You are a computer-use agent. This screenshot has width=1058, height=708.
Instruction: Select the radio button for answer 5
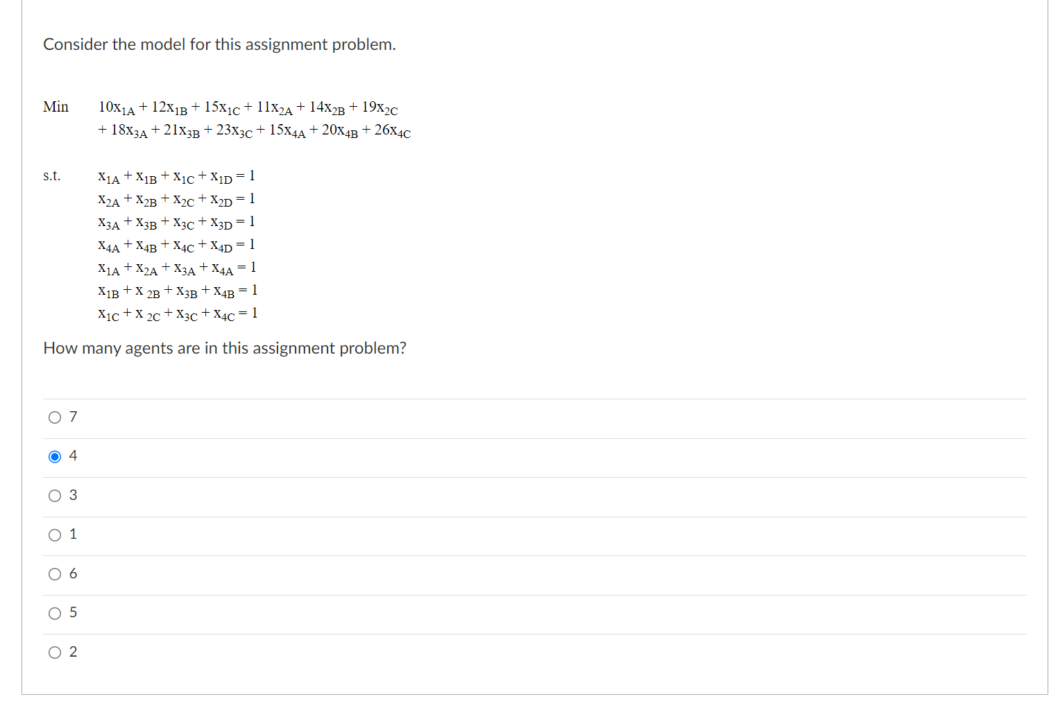click(54, 612)
